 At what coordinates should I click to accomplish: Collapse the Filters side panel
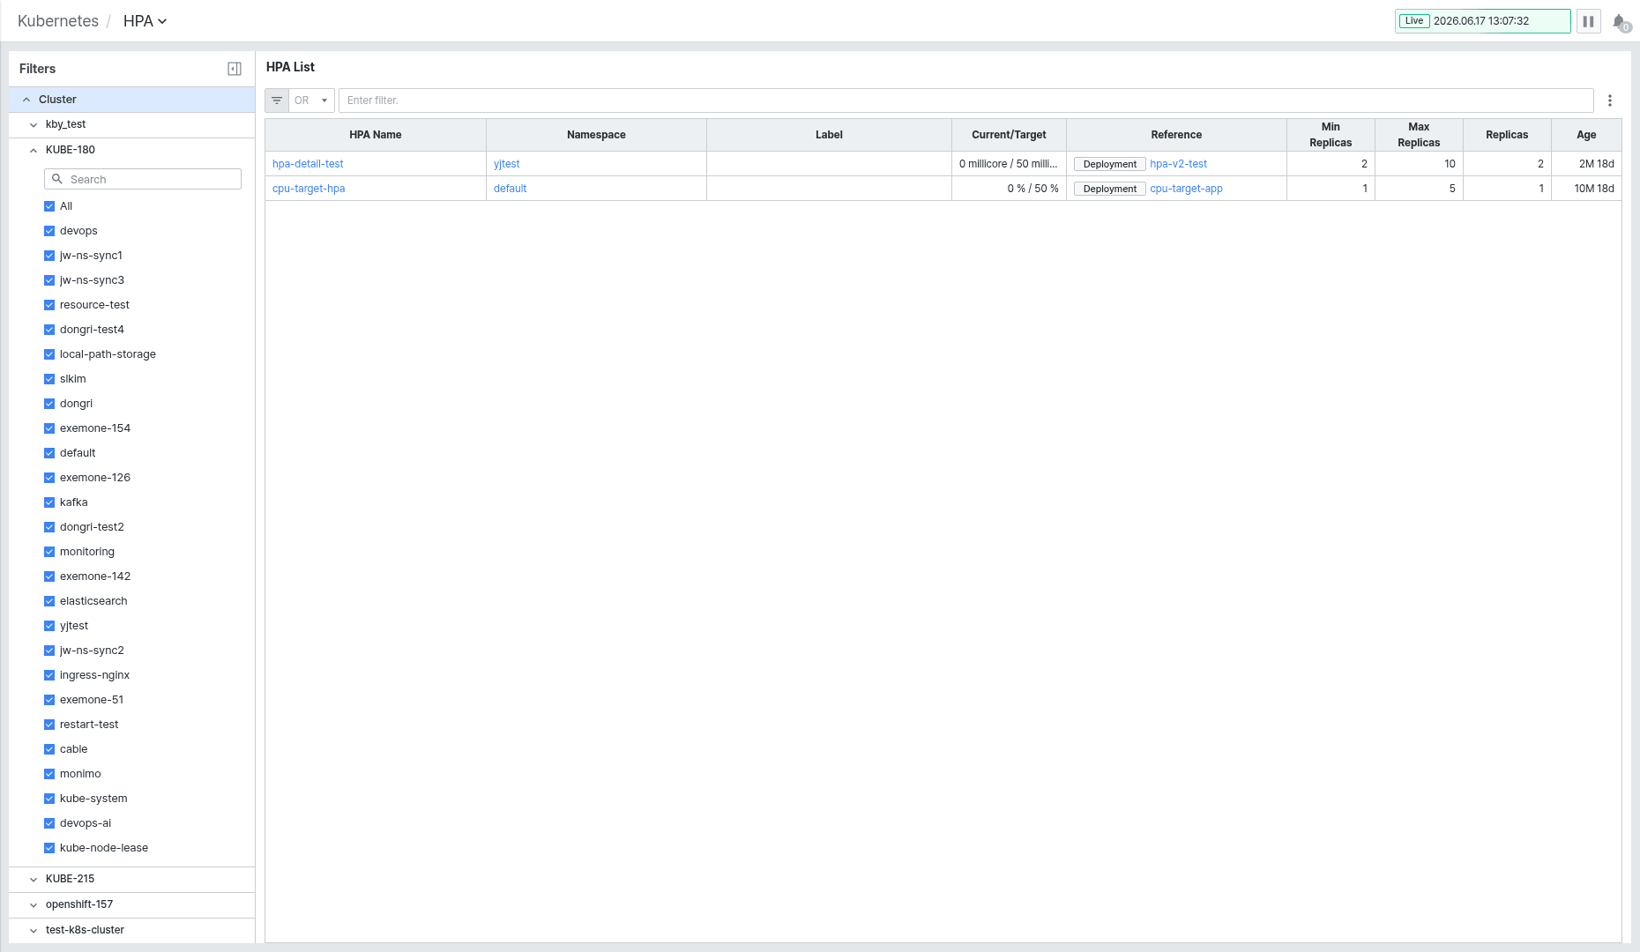pyautogui.click(x=235, y=69)
